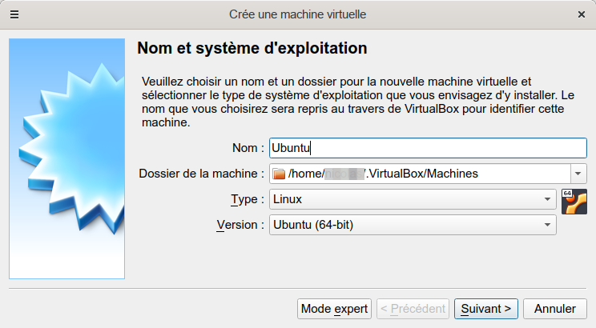Screen dimensions: 596x328
Task: Close the virtual machine creation dialog
Action: click(582, 14)
